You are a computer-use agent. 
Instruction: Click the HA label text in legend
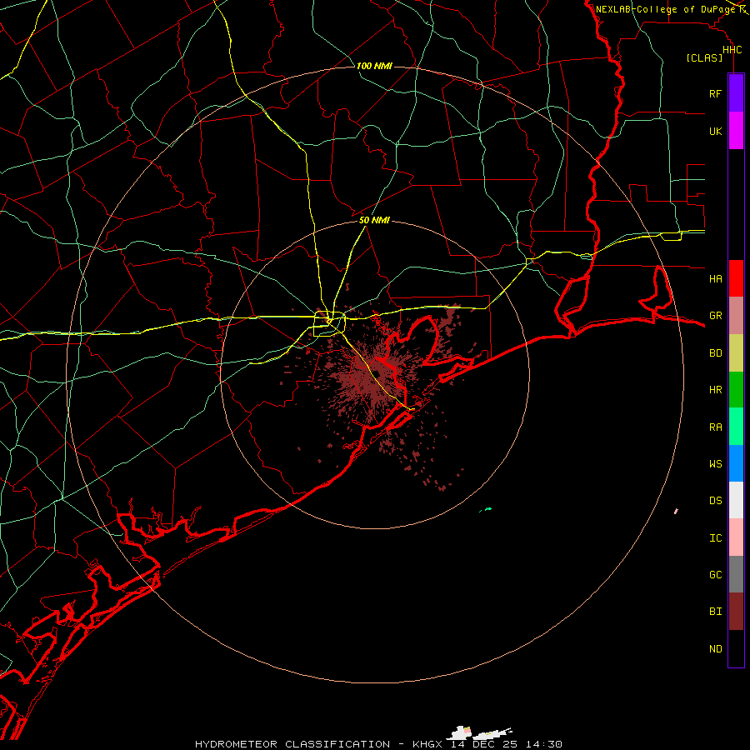click(x=715, y=278)
